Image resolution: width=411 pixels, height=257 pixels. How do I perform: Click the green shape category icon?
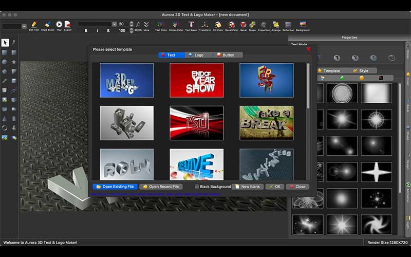pos(342,78)
